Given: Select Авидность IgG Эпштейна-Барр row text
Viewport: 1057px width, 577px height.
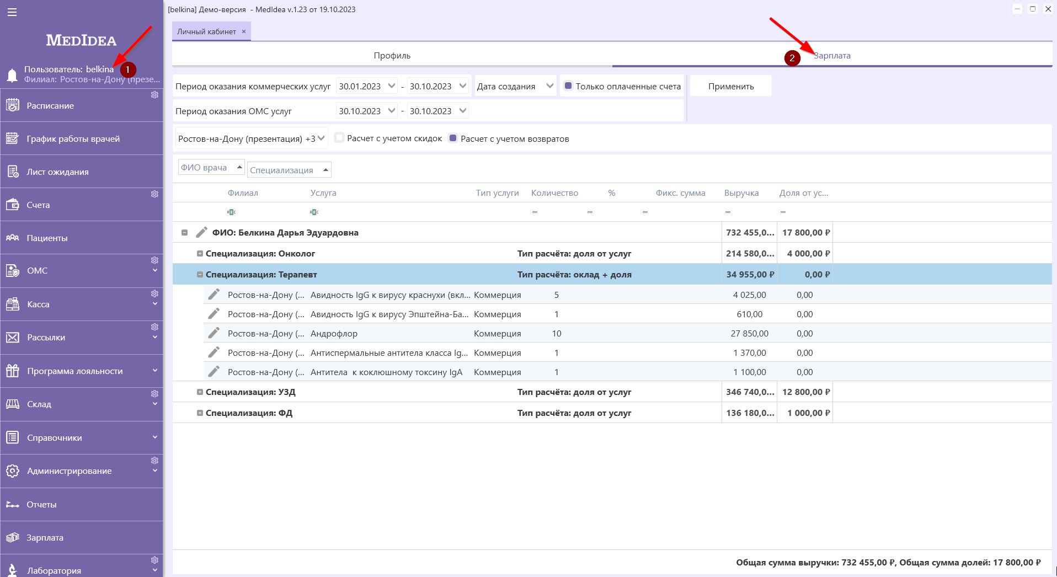Looking at the screenshot, I should point(389,314).
